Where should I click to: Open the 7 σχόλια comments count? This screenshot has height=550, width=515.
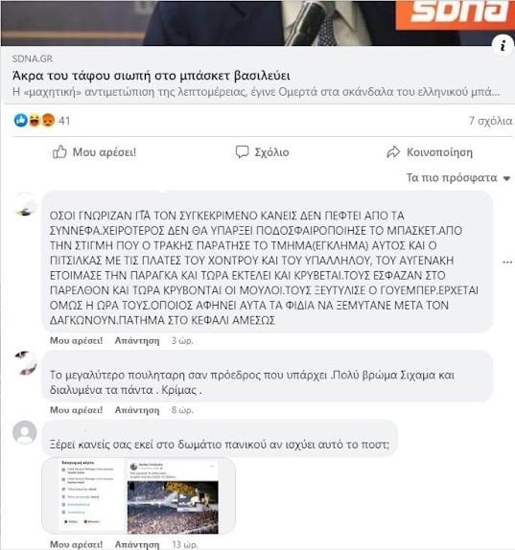pos(490,121)
